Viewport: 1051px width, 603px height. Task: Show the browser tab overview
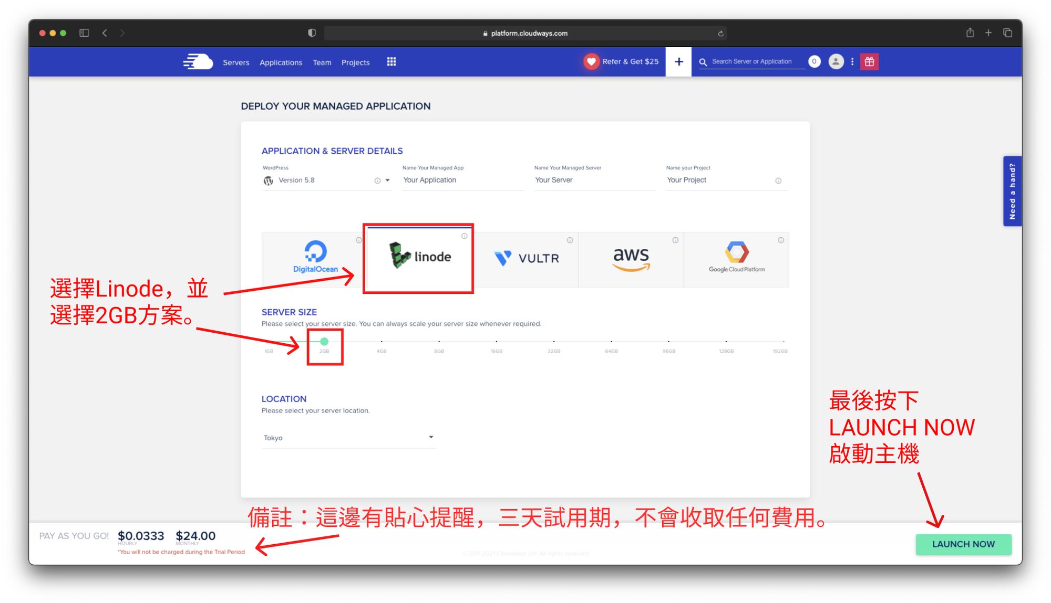tap(1007, 33)
